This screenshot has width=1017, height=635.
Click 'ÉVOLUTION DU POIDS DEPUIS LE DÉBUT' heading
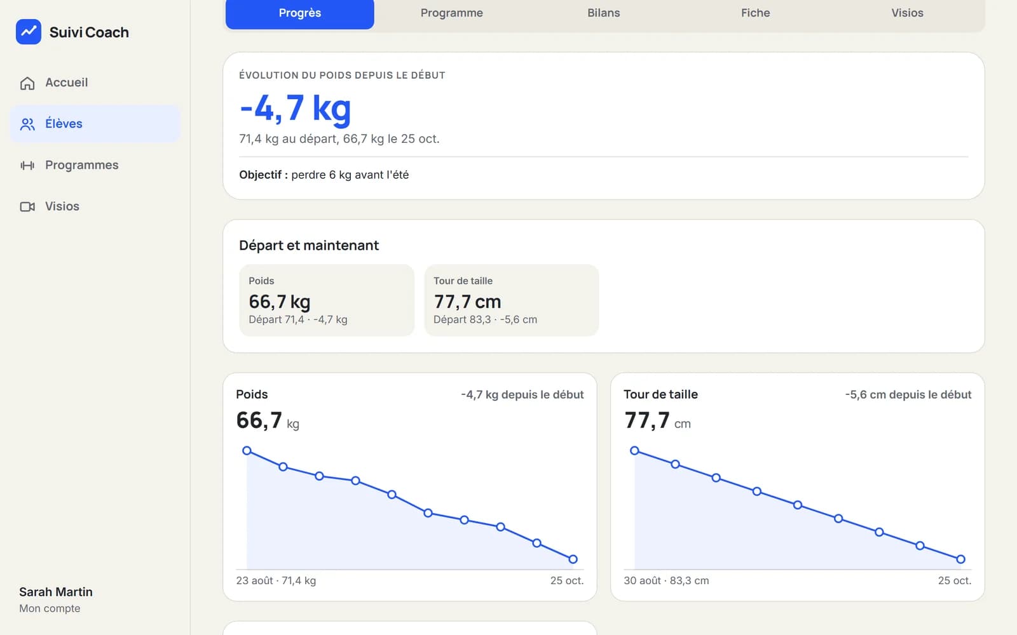click(x=342, y=75)
